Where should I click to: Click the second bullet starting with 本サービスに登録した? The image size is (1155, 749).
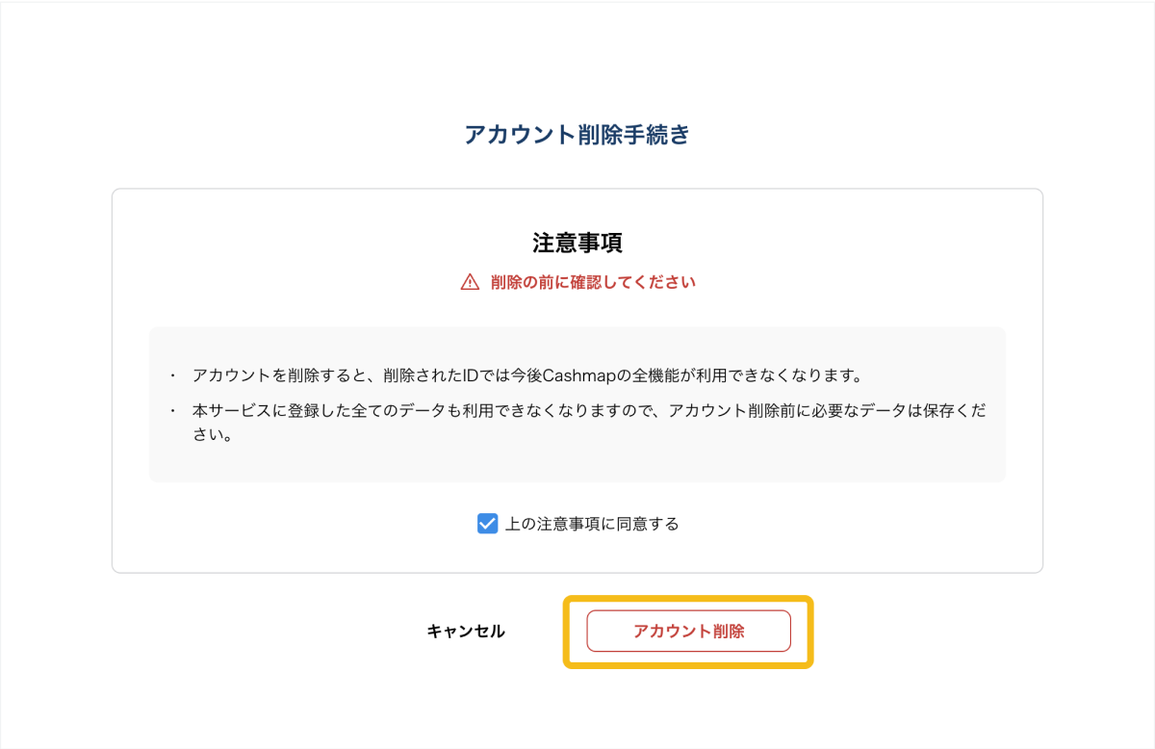pyautogui.click(x=587, y=410)
